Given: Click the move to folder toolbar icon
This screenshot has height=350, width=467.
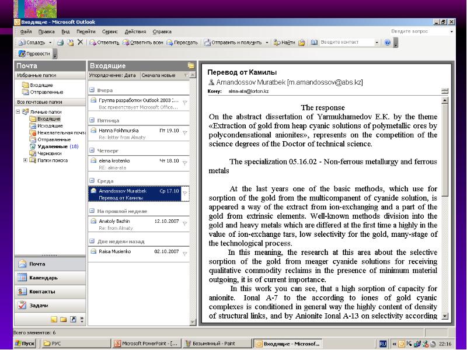Looking at the screenshot, I should point(70,43).
